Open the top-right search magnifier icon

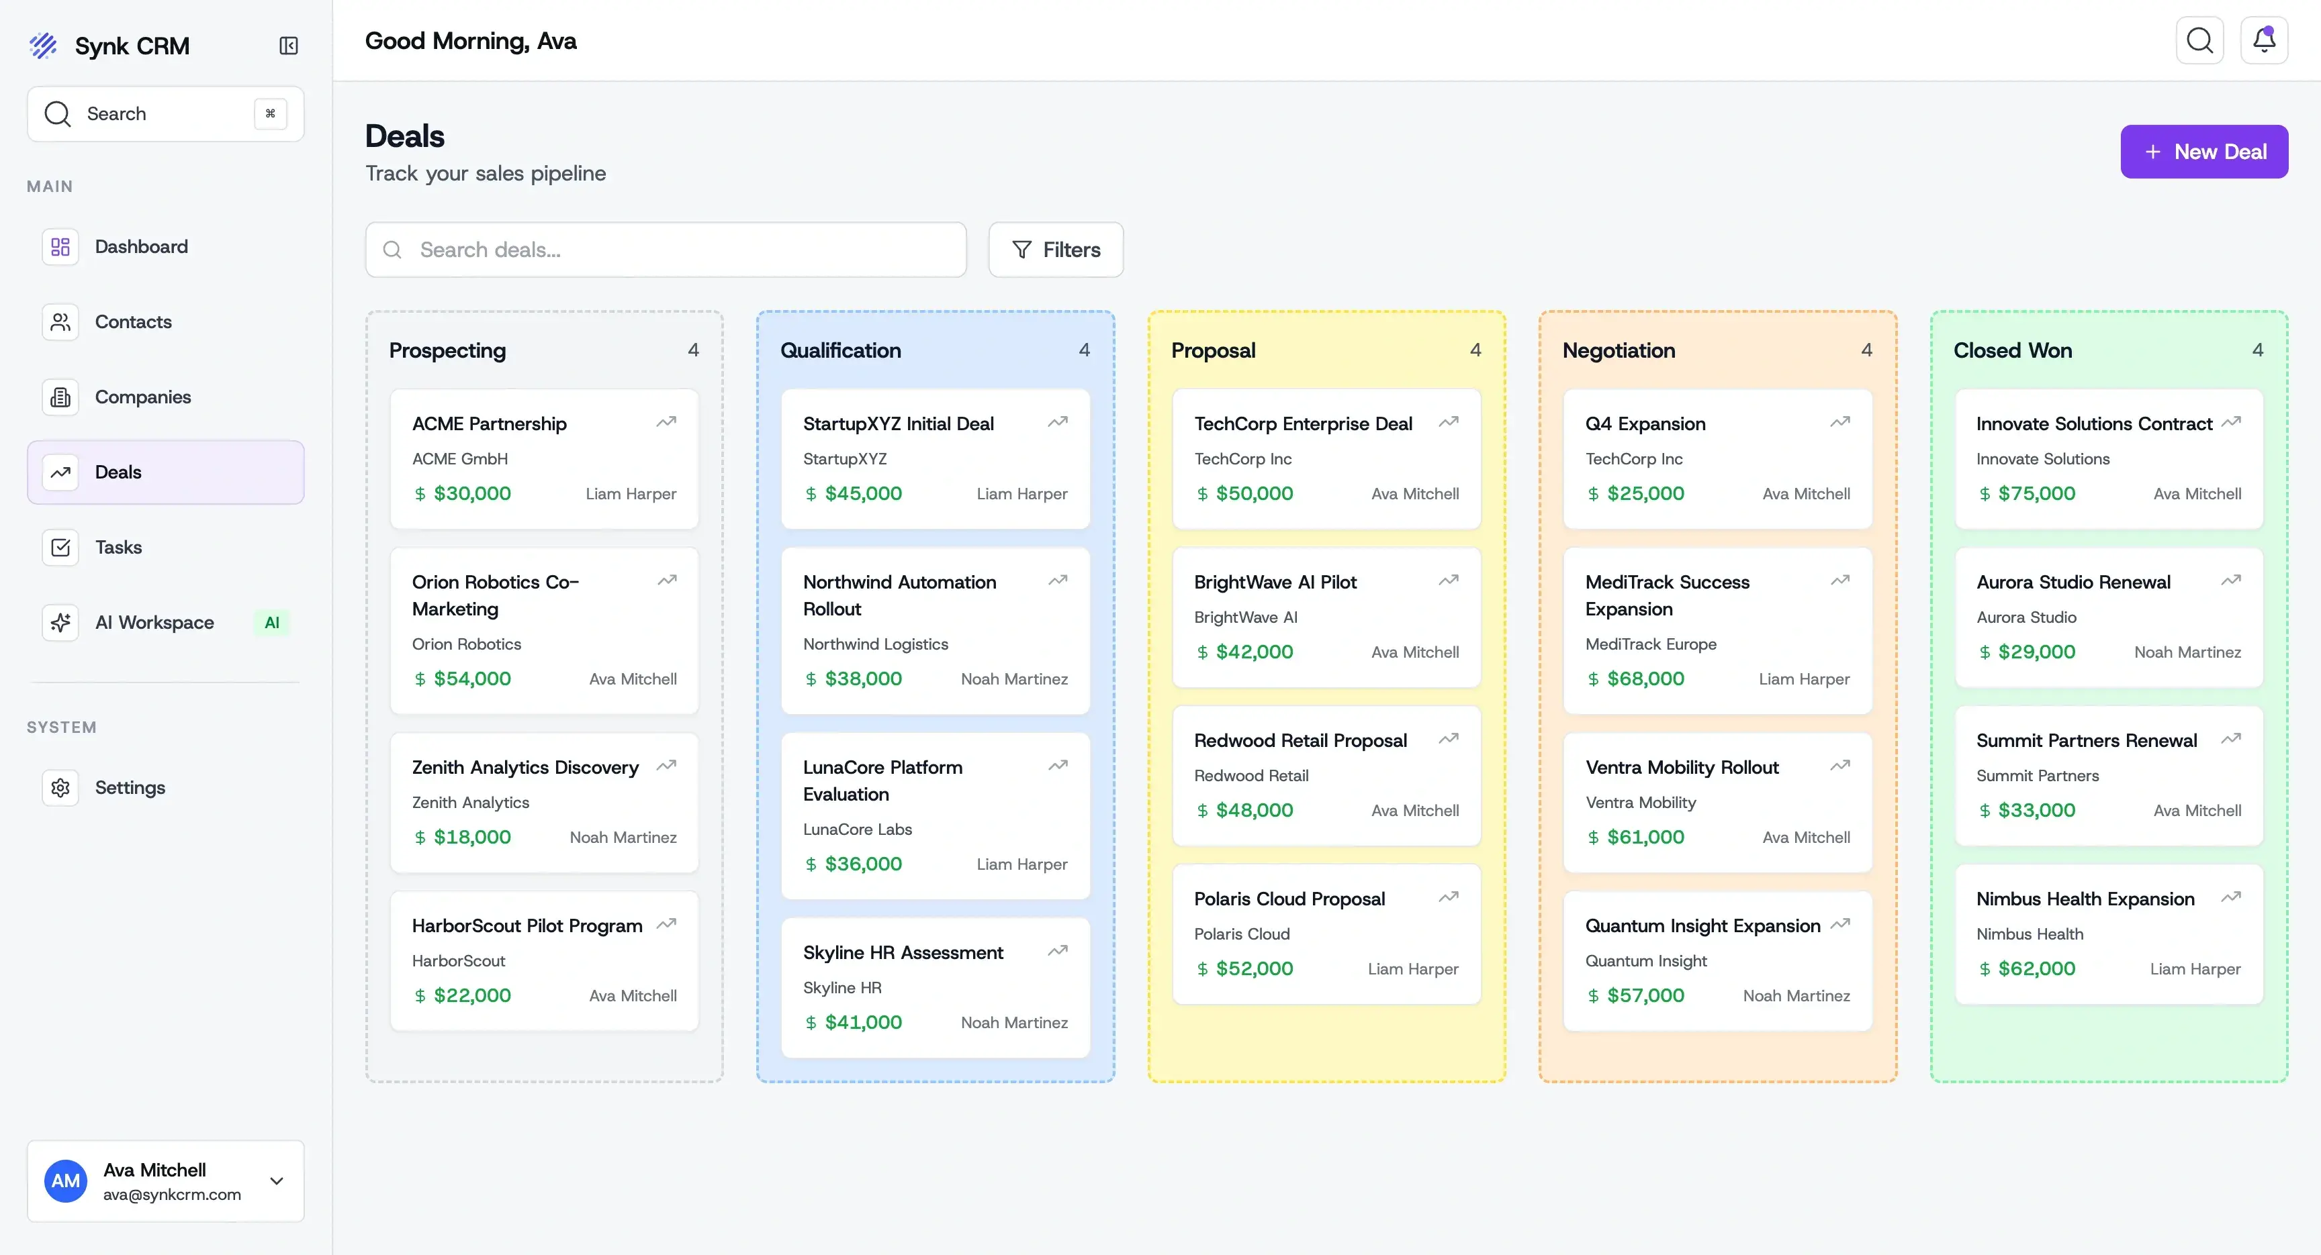click(x=2200, y=40)
